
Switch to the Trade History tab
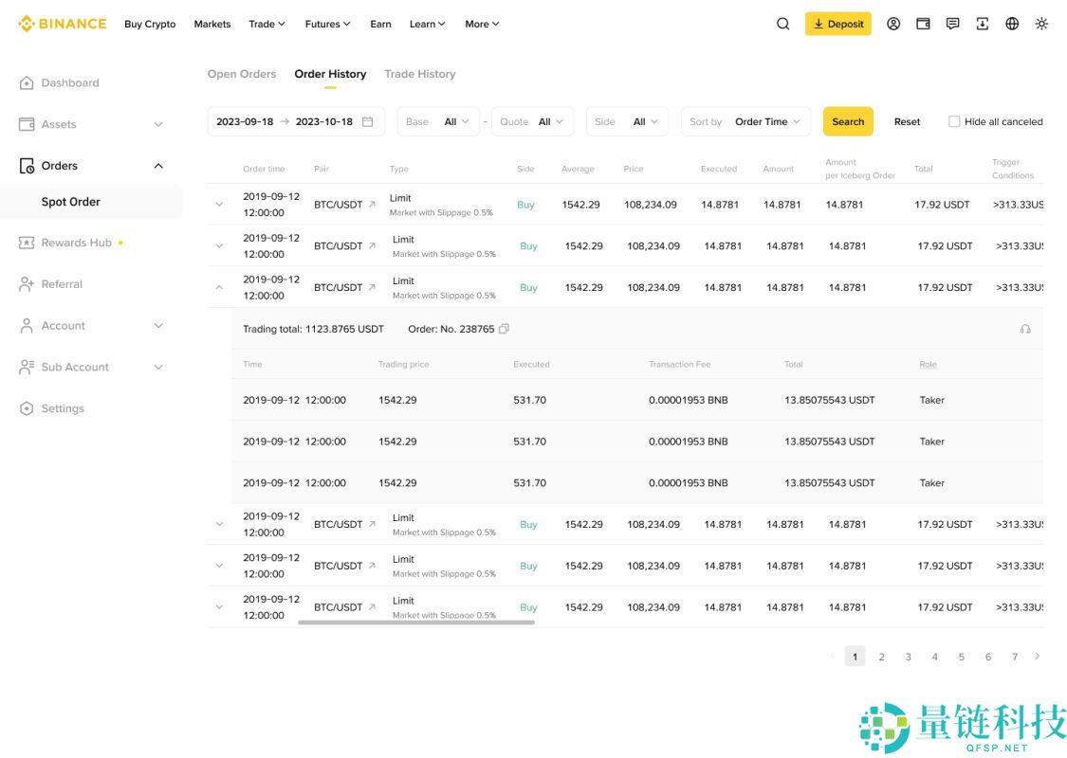click(419, 74)
